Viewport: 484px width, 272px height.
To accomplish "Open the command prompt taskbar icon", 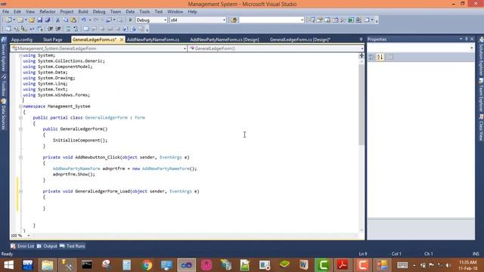I will click(x=87, y=265).
